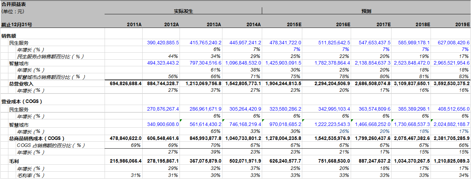Select the 营业成本（COGS）section label
The height and width of the screenshot is (179, 471).
[x=22, y=101]
